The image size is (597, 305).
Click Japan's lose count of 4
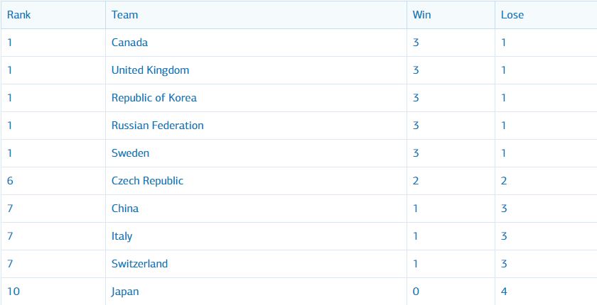[x=504, y=292]
